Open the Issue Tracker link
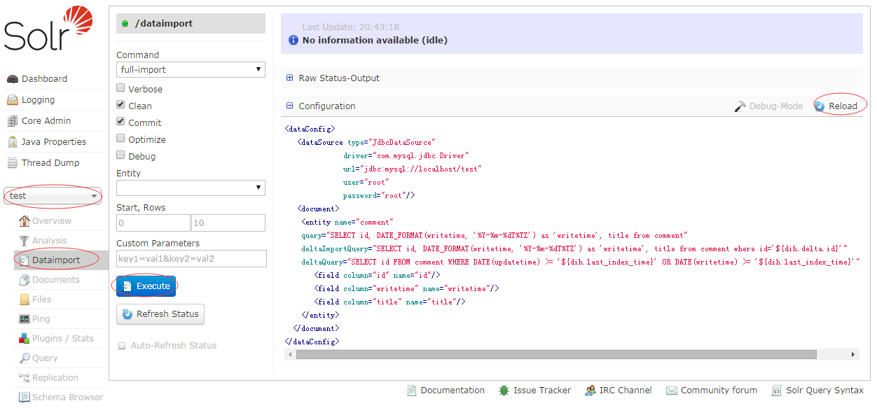Viewport: 877px width, 408px height. click(542, 391)
